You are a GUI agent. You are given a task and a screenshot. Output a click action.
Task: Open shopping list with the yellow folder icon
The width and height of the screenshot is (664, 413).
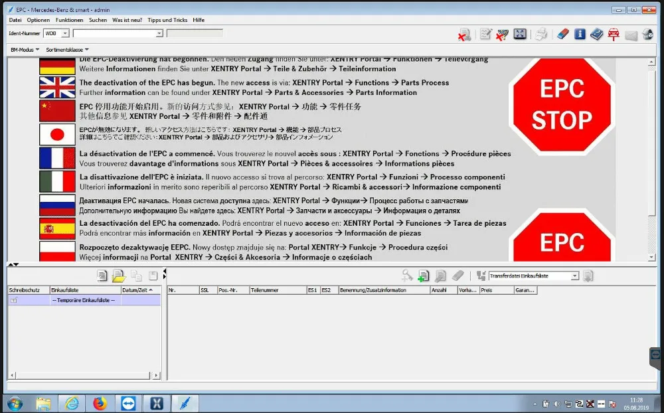tap(119, 276)
